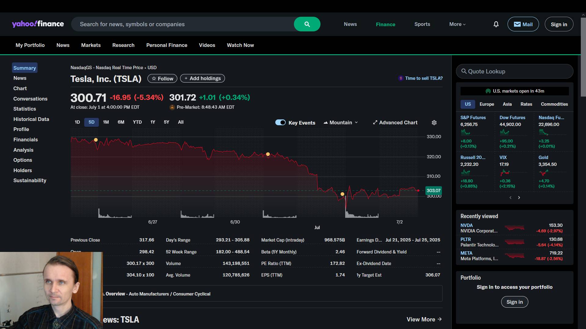Open the Advanced Chart link
586x329 pixels.
coord(395,122)
